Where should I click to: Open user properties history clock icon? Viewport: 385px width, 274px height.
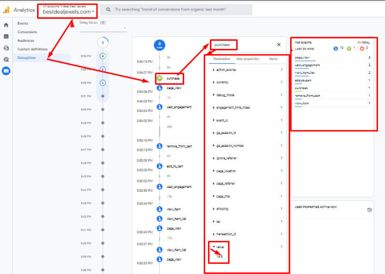point(369,210)
